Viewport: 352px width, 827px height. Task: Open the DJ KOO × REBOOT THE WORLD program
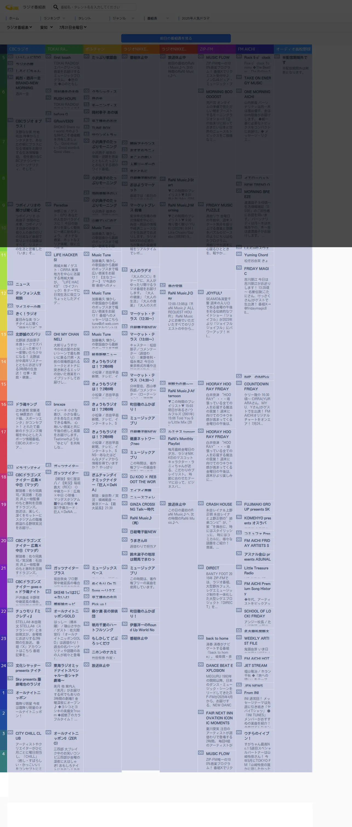[x=143, y=479]
